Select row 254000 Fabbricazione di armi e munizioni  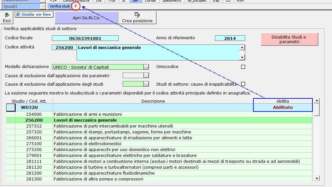(x=159, y=114)
